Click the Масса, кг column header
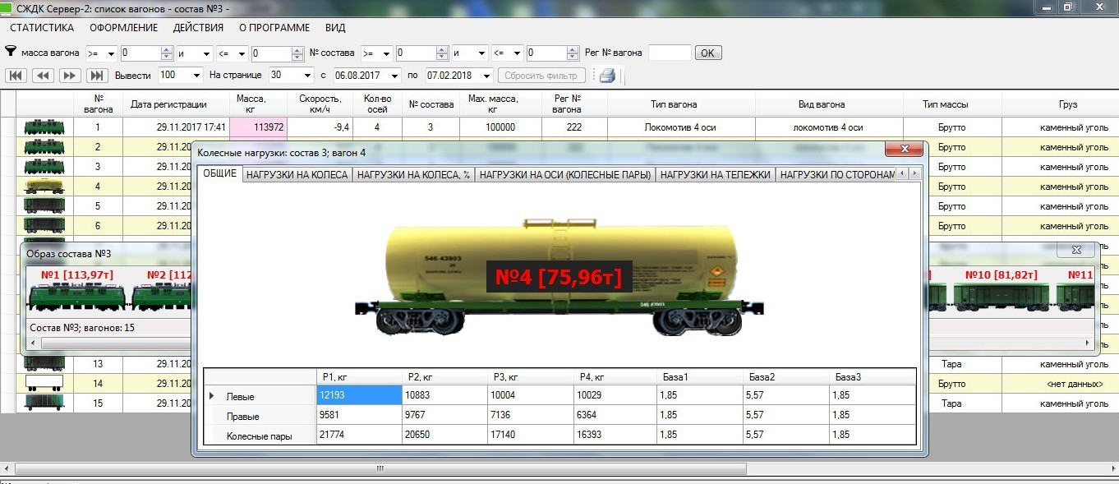 point(259,104)
